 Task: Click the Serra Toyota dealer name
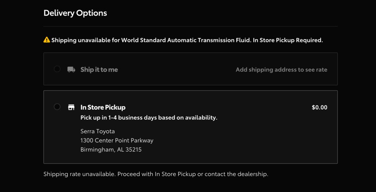(98, 131)
